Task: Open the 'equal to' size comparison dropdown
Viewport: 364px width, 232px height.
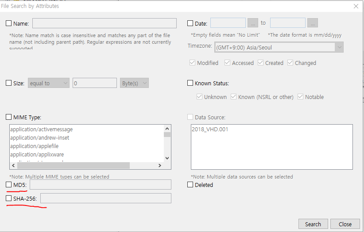Action: tap(49, 83)
